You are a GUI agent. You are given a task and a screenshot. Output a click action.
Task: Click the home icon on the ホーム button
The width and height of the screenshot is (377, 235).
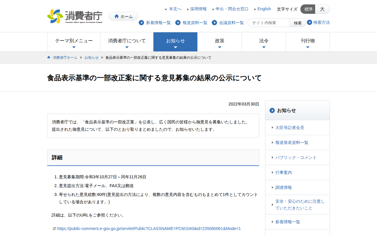(x=117, y=16)
